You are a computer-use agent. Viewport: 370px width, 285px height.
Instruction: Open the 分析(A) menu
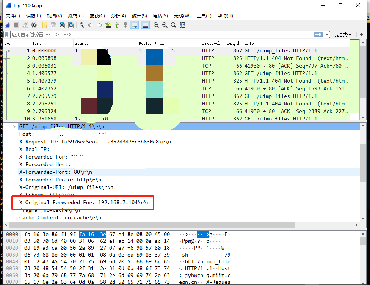[118, 16]
